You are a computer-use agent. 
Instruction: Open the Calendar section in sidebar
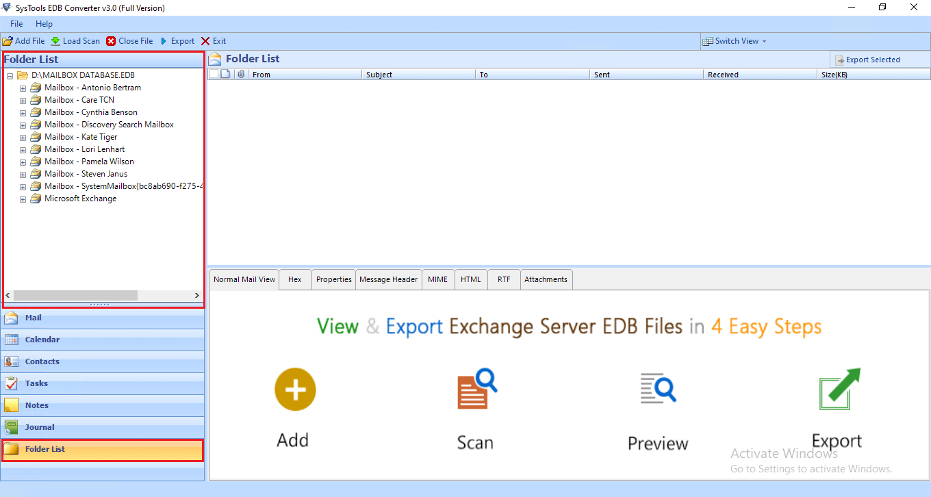point(103,340)
